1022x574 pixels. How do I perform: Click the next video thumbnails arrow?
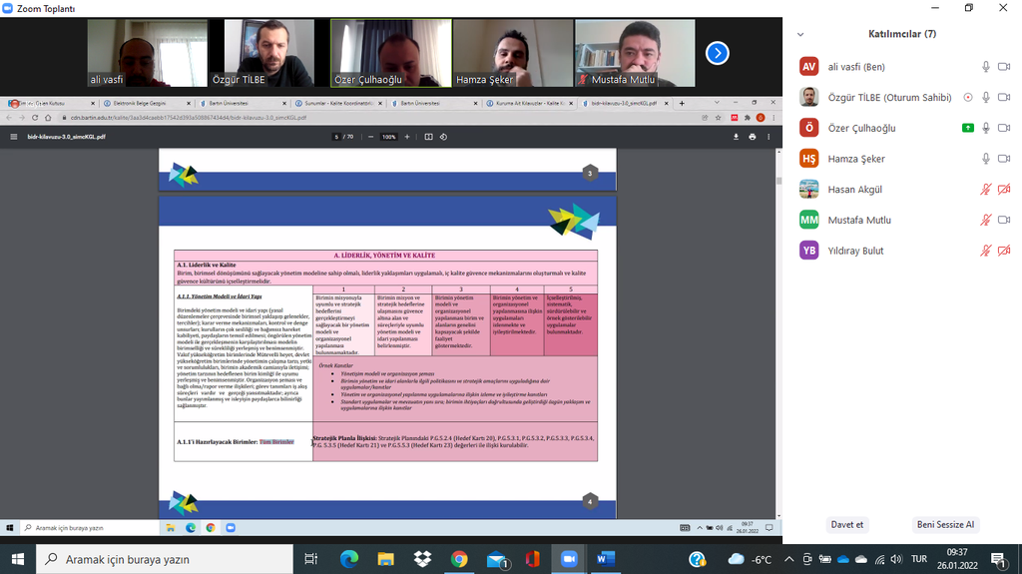point(717,53)
